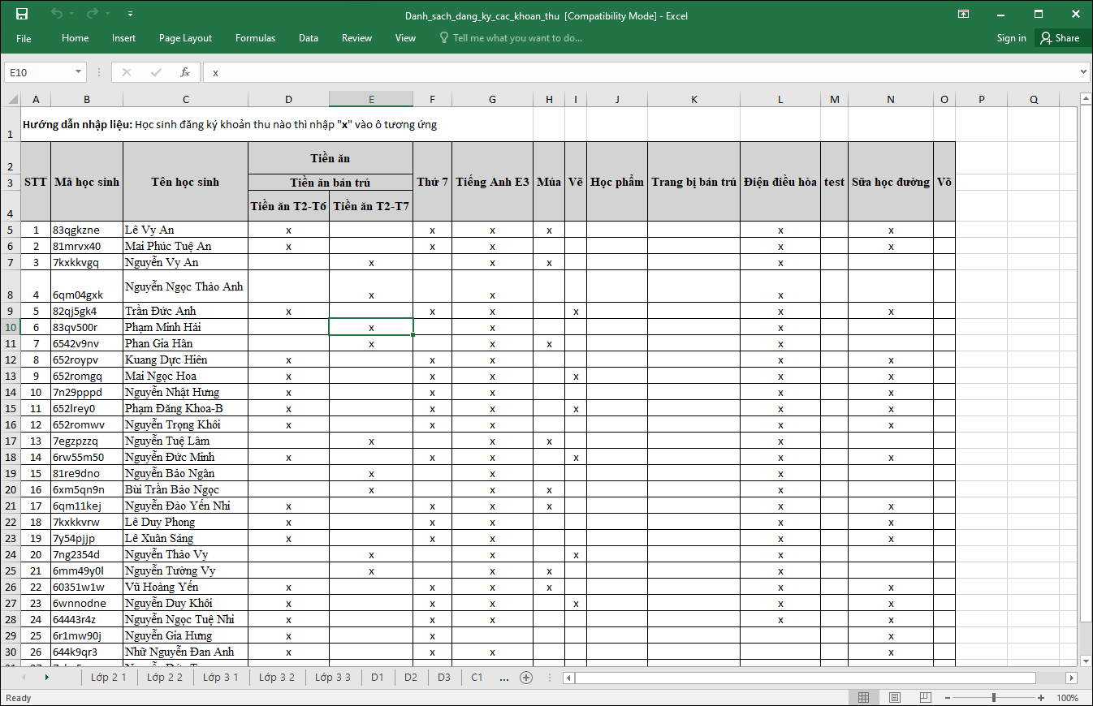This screenshot has width=1093, height=706.
Task: Click the Tell me what you want field
Action: 517,38
